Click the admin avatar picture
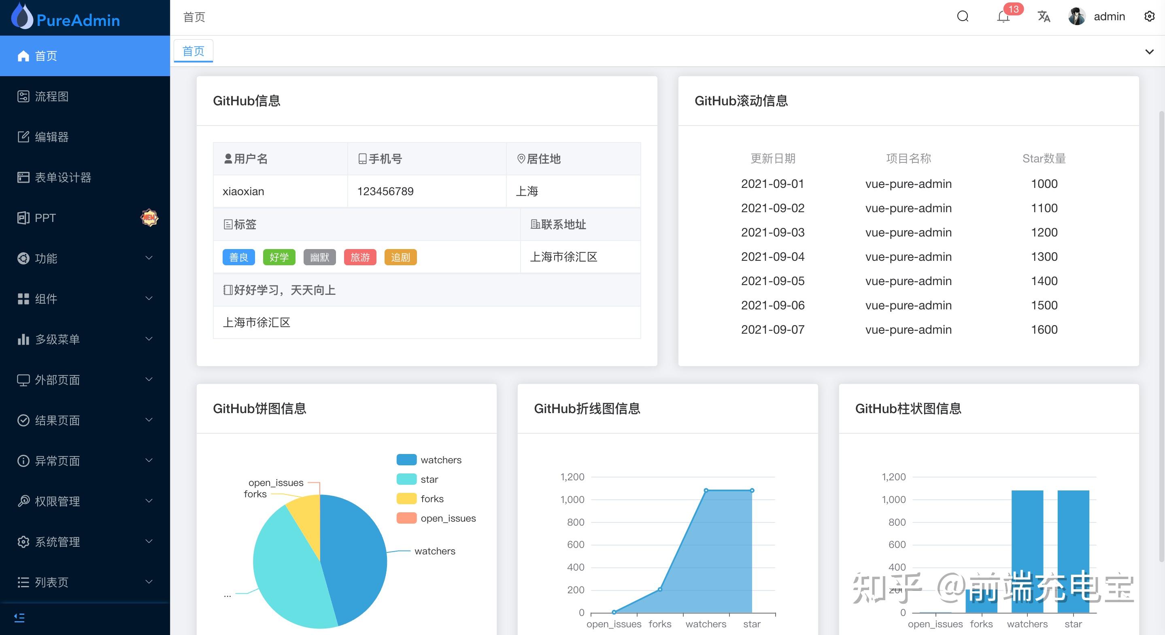This screenshot has height=635, width=1165. 1077,17
